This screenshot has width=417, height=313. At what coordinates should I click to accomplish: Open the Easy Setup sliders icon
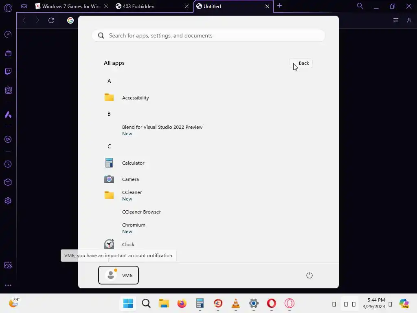click(396, 20)
